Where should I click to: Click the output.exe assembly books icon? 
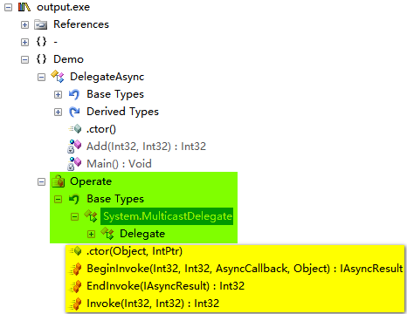(x=24, y=7)
